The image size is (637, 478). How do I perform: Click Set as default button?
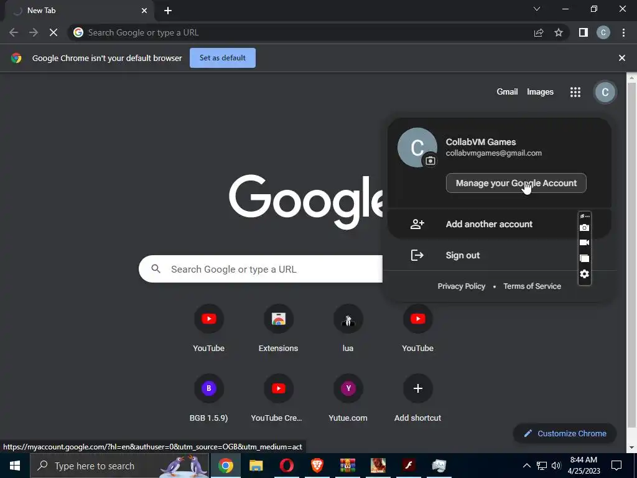click(223, 58)
